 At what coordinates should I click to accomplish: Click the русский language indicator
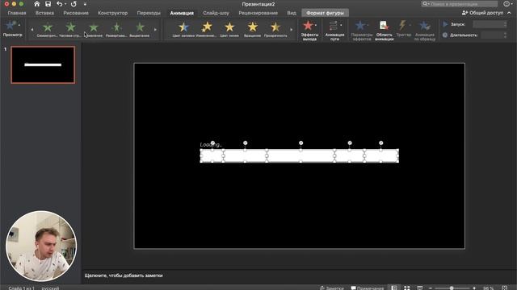(x=50, y=288)
